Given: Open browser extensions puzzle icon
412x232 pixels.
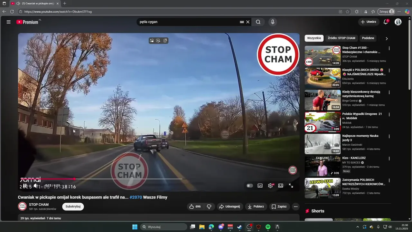Looking at the screenshot, I should (x=357, y=12).
